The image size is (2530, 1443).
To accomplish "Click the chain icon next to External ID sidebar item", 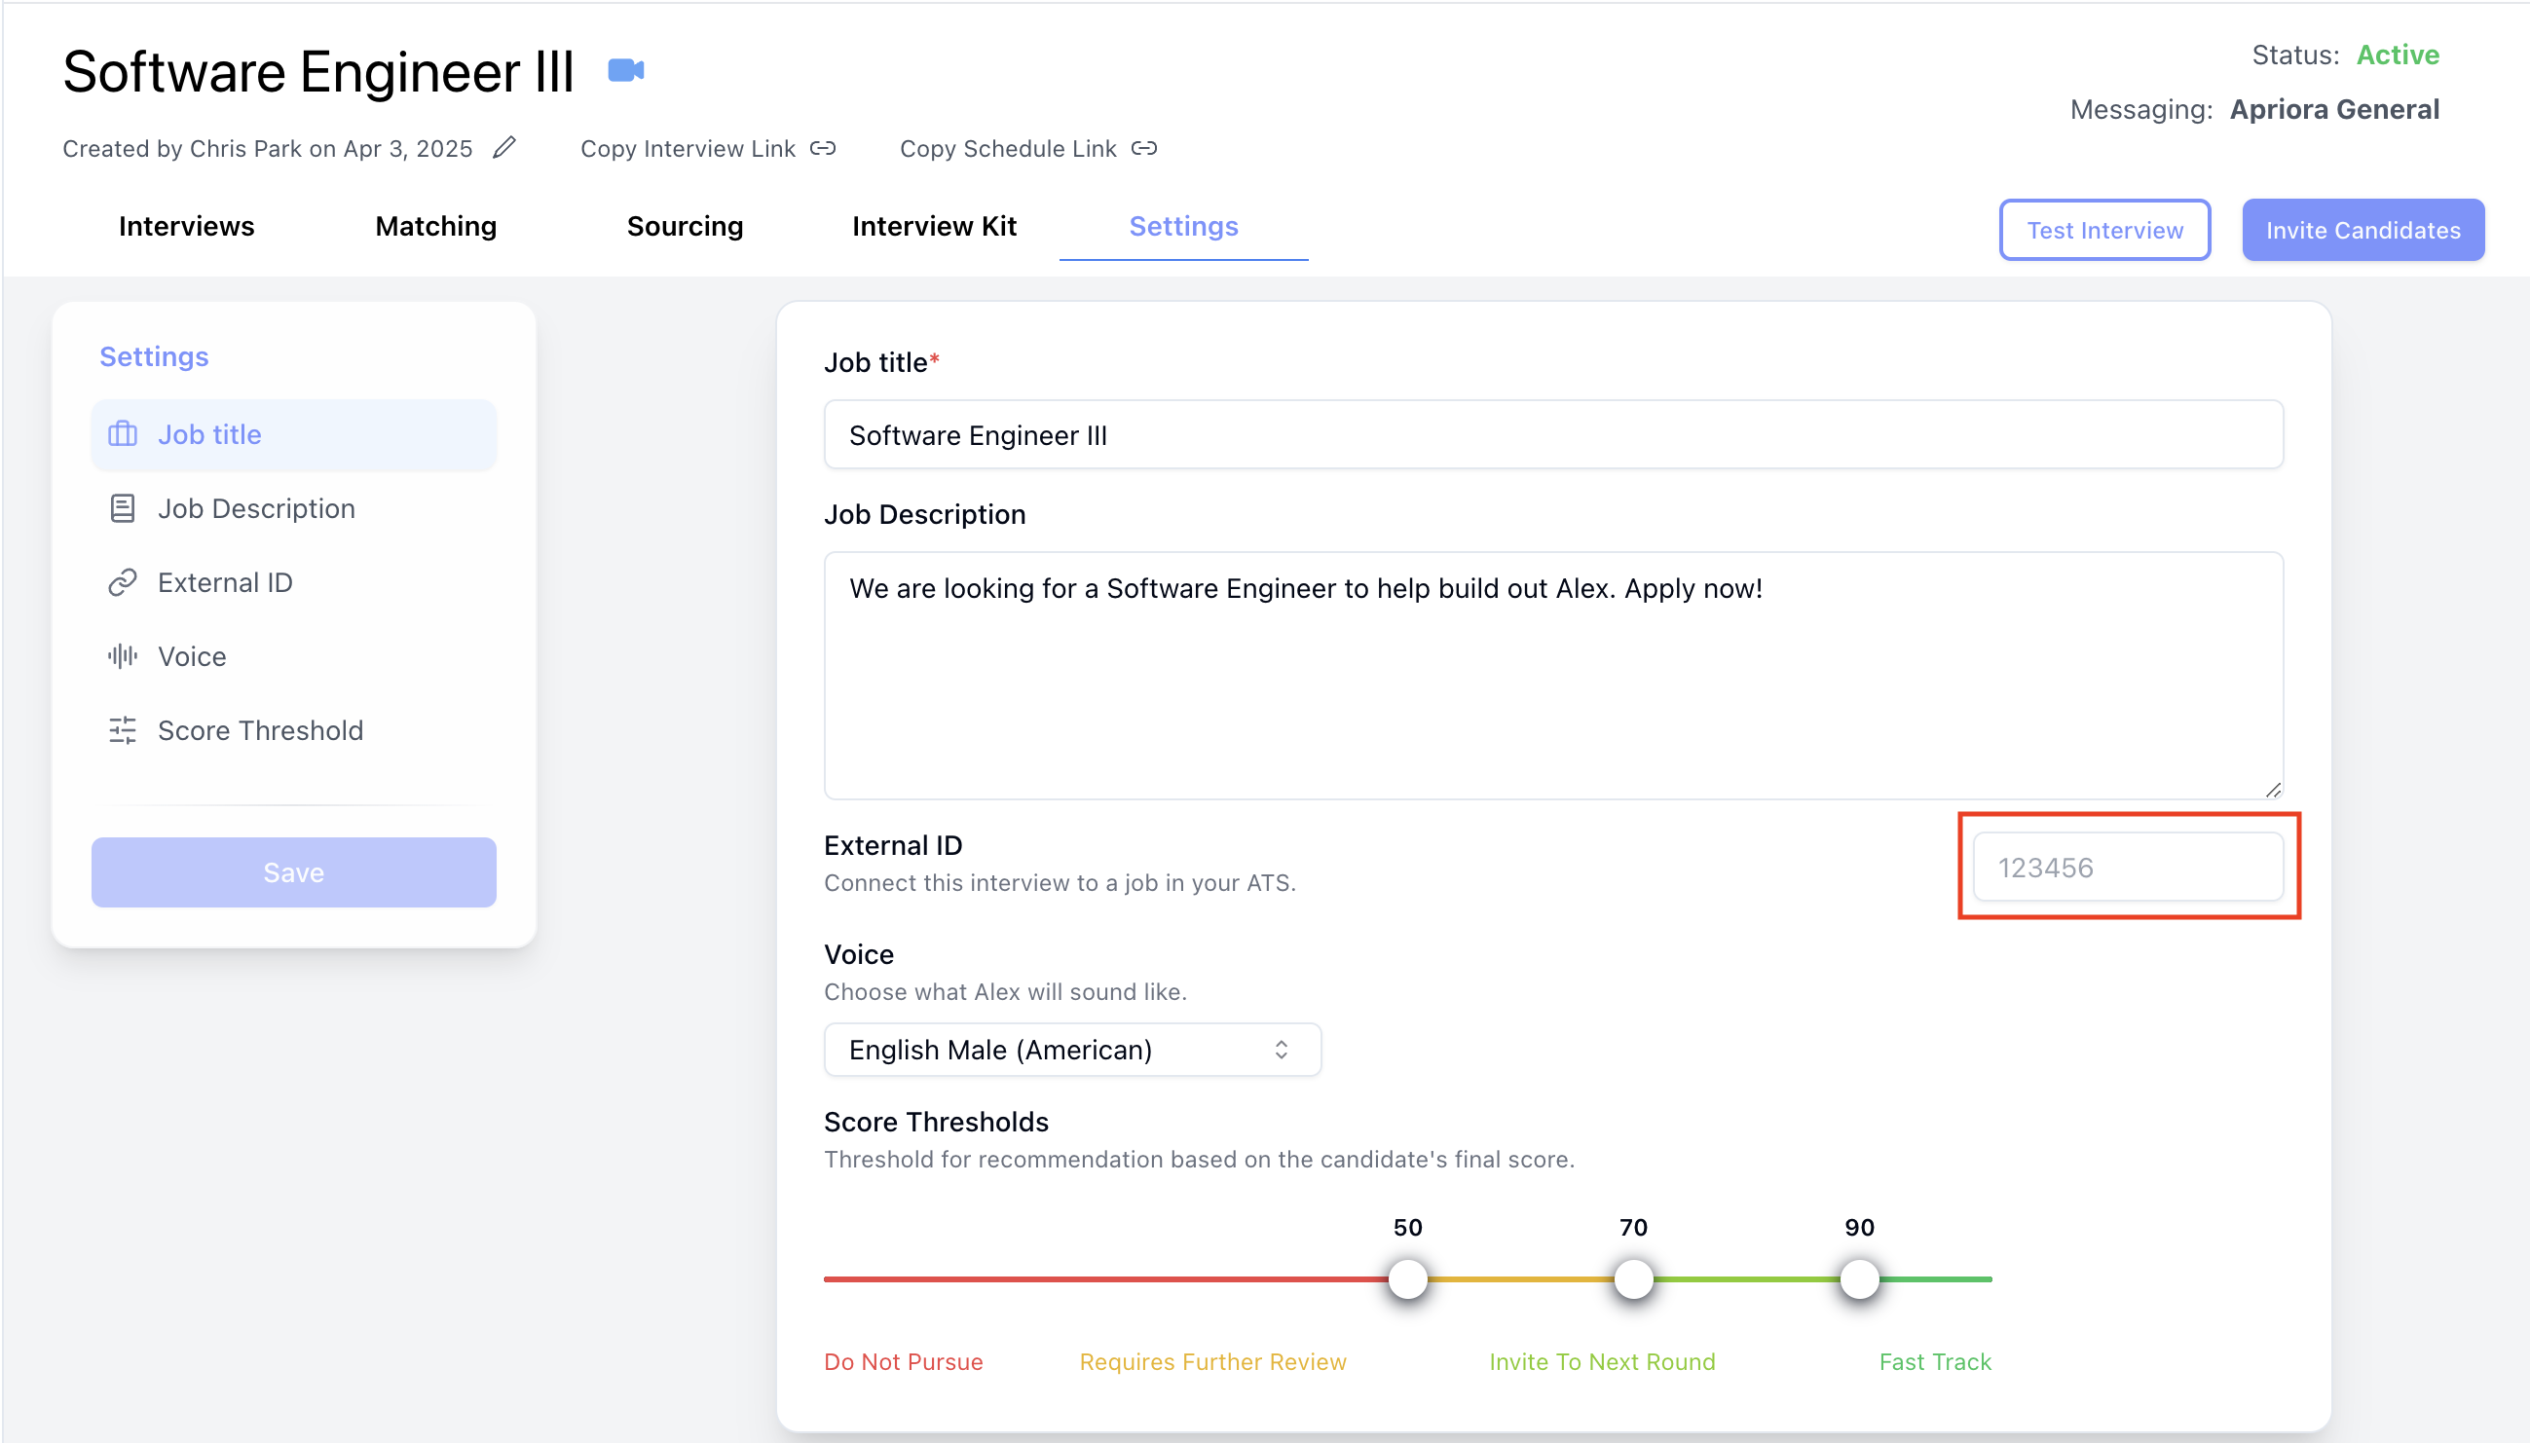I will [x=122, y=582].
